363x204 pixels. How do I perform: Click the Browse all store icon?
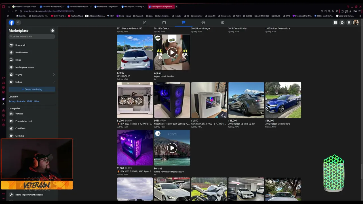pos(11,45)
